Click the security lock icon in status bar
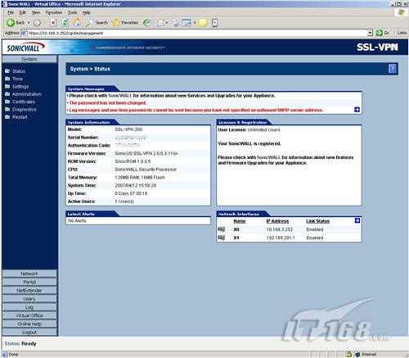 [x=348, y=354]
